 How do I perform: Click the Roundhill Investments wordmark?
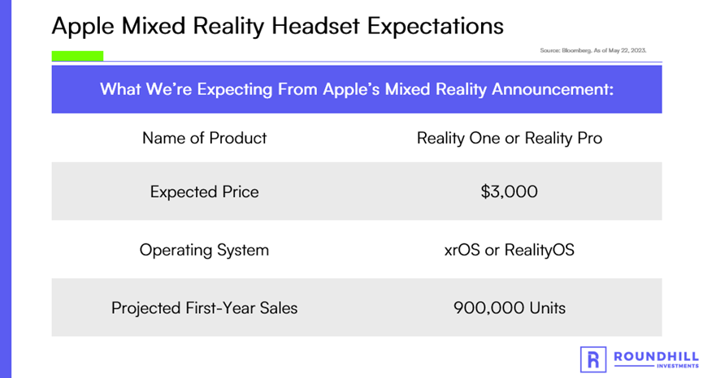click(656, 359)
